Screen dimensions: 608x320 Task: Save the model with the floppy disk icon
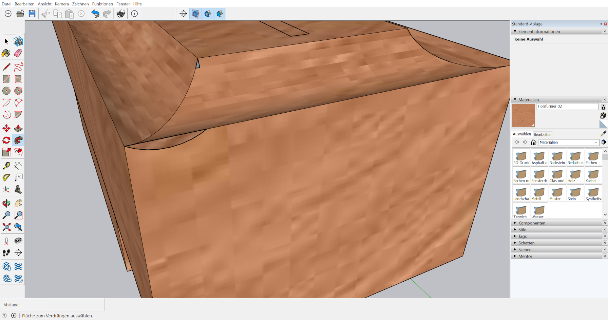click(32, 14)
